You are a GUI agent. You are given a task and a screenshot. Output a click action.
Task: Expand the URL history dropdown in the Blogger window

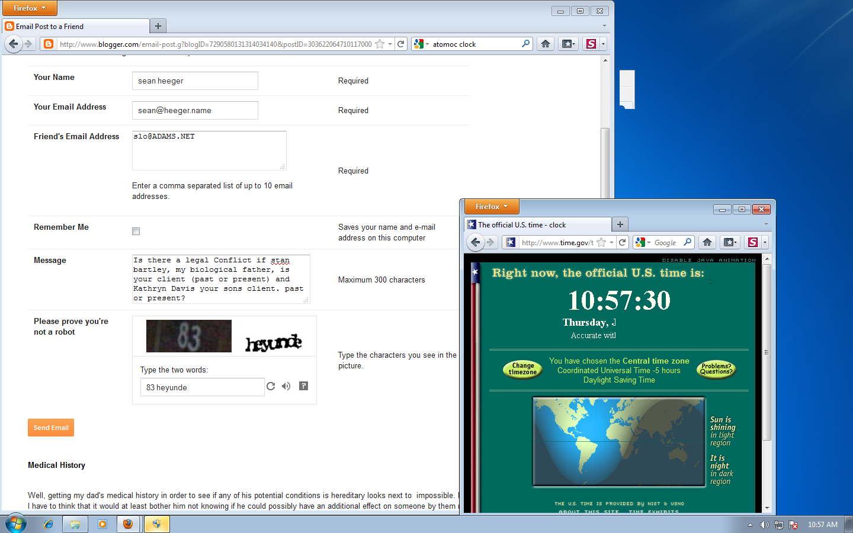(390, 44)
